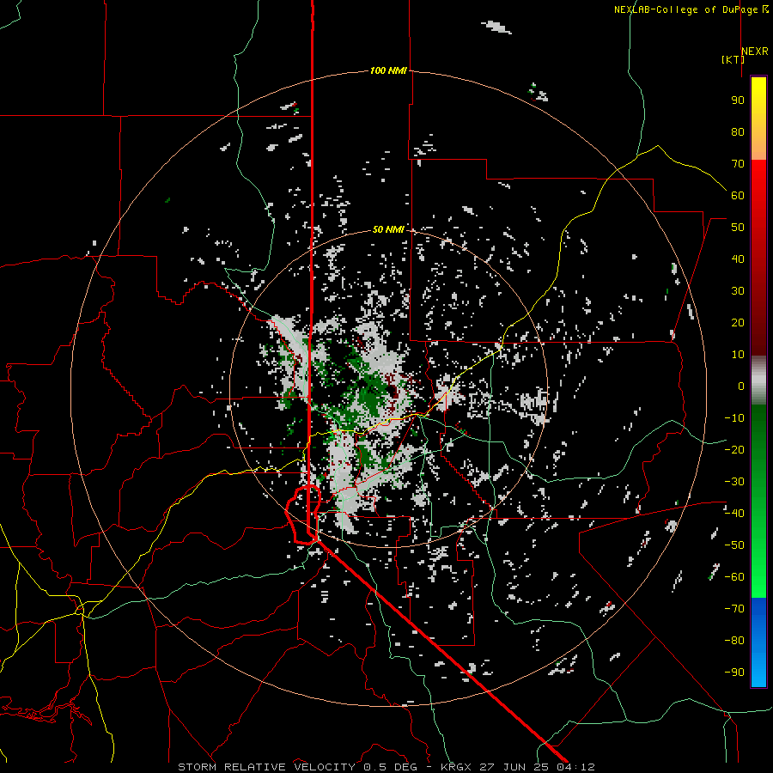The height and width of the screenshot is (773, 773).
Task: Click the 40 value on the velocity legend
Action: 738,259
